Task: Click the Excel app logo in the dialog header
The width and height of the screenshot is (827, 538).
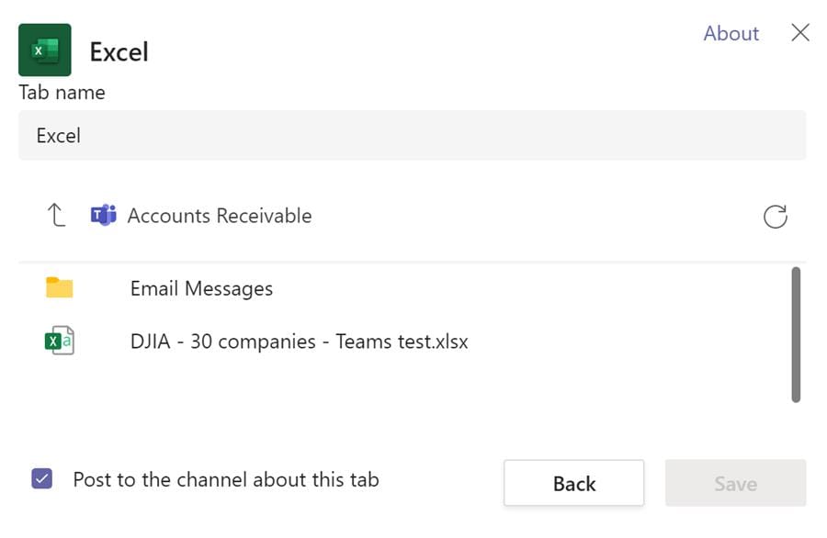Action: [46, 49]
